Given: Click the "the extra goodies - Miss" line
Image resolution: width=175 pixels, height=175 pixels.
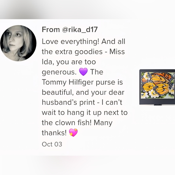Looking at the screenshot, I should pos(83,52).
